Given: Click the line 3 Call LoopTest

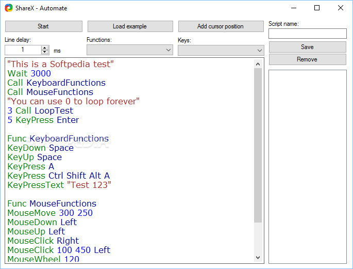Looking at the screenshot, I should (x=40, y=110).
